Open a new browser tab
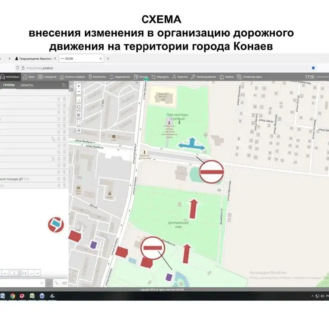329x329 pixels. tap(108, 59)
